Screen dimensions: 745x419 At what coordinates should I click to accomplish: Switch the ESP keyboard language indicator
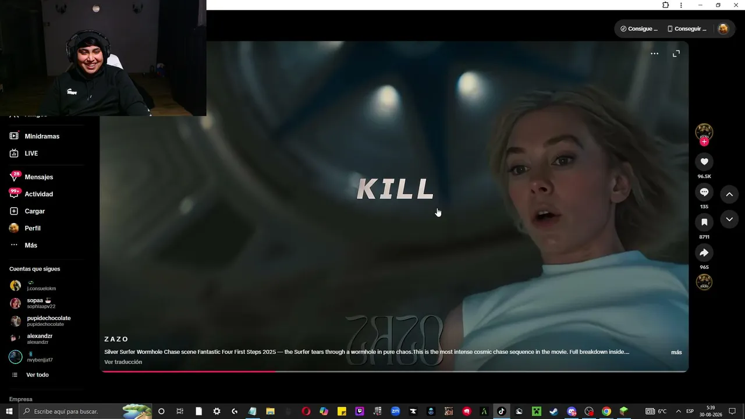point(690,411)
